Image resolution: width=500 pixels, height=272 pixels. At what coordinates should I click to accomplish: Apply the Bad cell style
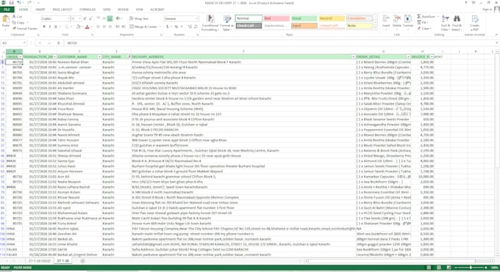pos(276,18)
